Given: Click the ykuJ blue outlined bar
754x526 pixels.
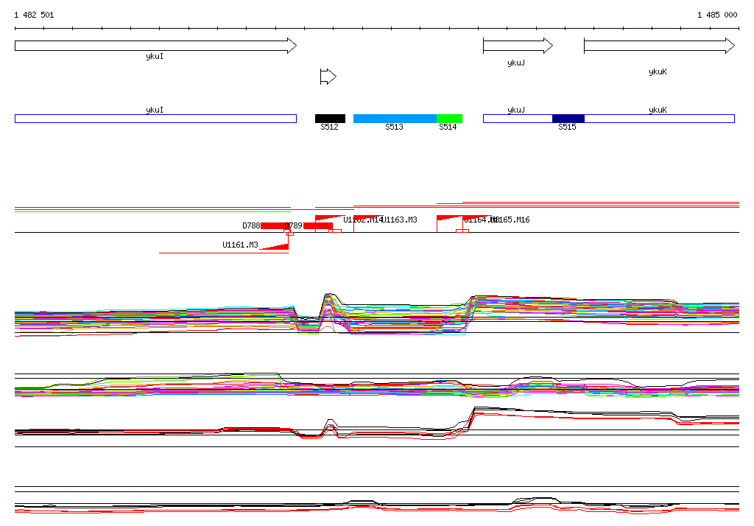Looking at the screenshot, I should tap(518, 119).
